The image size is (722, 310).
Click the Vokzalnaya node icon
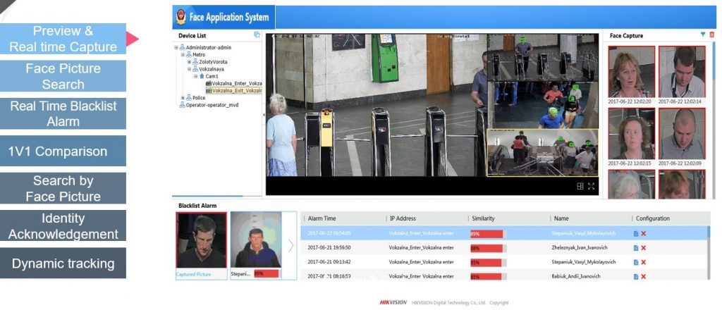pyautogui.click(x=195, y=69)
